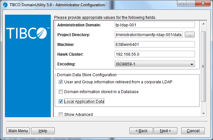Toggle the corporate LDAP user and group checkbox
This screenshot has height=140, width=213.
[x=61, y=82]
